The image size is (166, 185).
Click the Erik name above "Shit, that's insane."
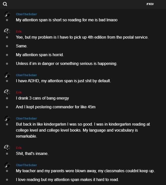pos(19,148)
